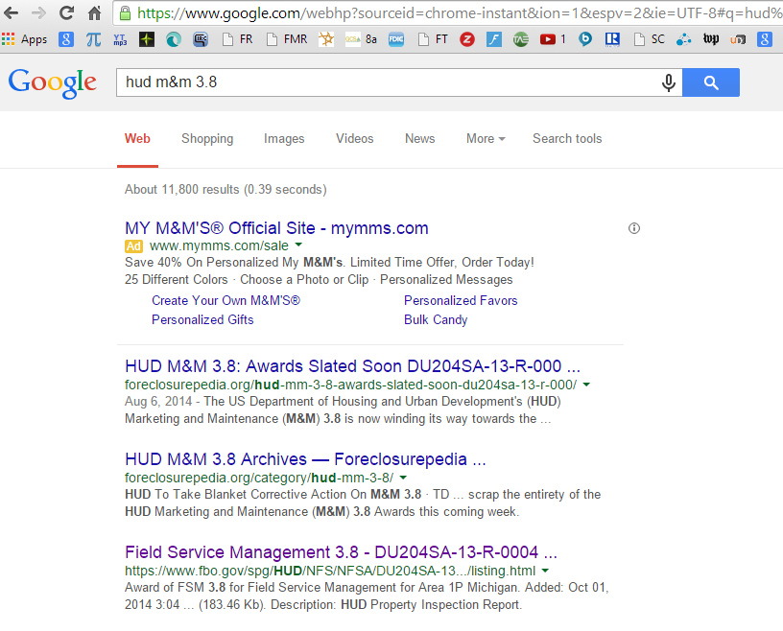Open the FR bookmark
This screenshot has height=631, width=783.
point(238,39)
